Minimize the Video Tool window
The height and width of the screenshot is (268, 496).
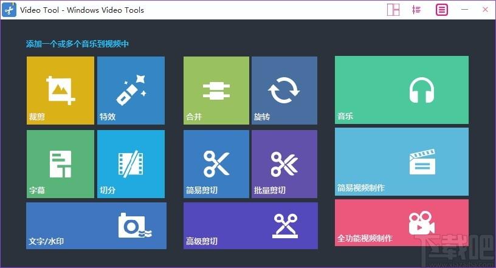(464, 10)
